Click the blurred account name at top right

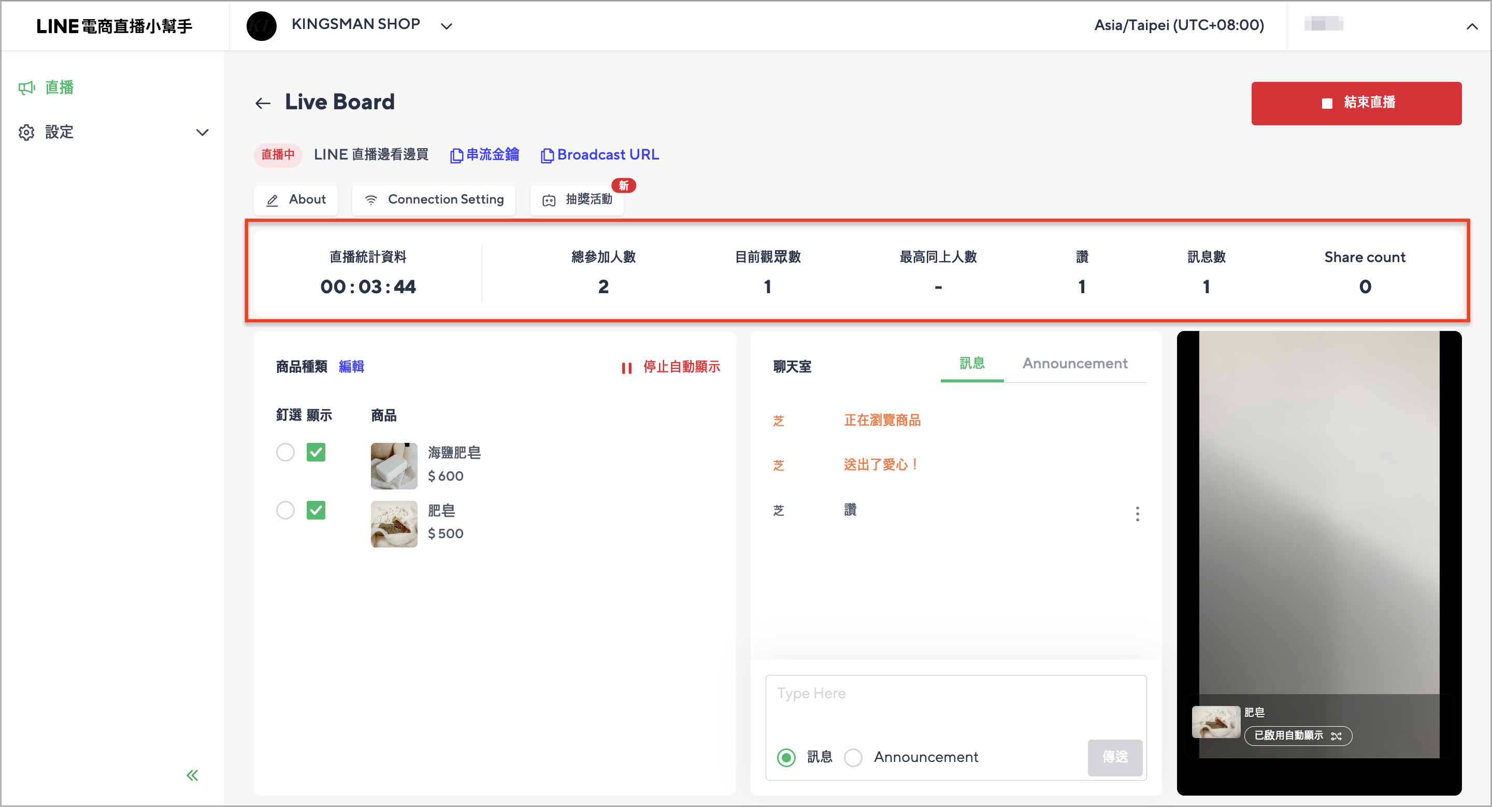pyautogui.click(x=1323, y=24)
